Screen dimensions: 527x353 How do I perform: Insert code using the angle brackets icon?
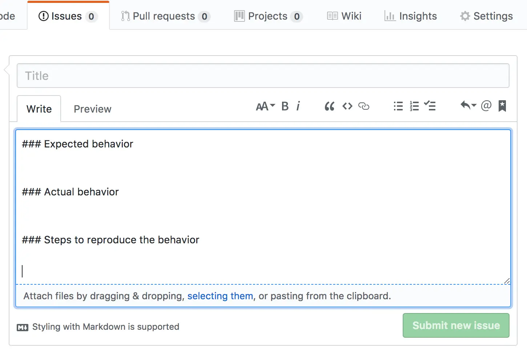347,106
